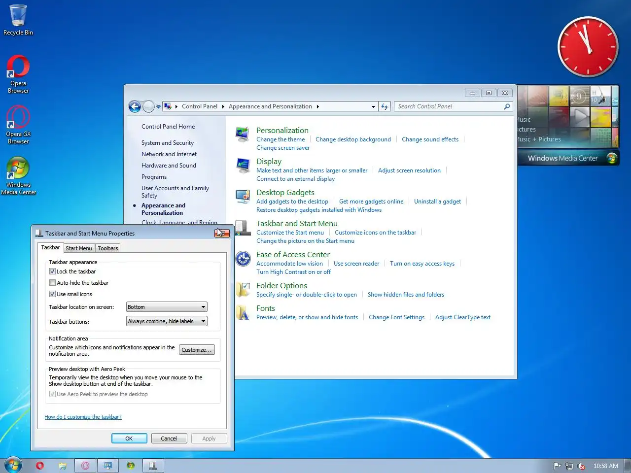631x473 pixels.
Task: Click the network icon in system tray
Action: point(569,466)
